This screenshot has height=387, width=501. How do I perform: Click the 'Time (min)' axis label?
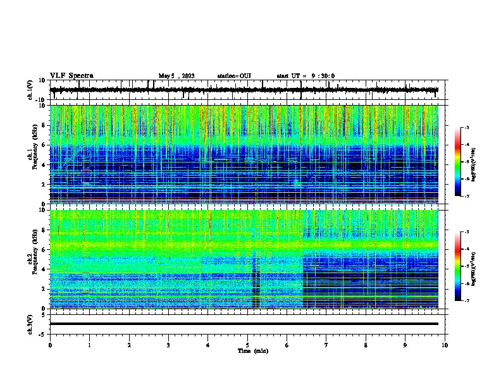(x=253, y=351)
